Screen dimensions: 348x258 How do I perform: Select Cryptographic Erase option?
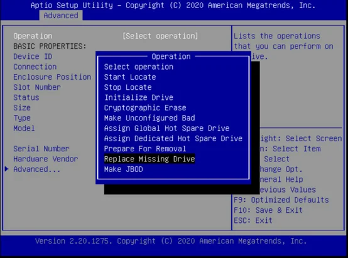[x=145, y=107]
